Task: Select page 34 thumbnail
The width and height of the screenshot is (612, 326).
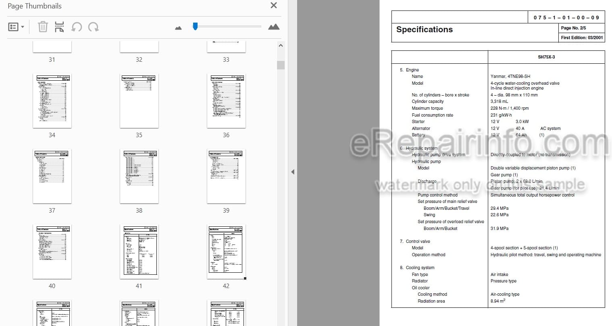Action: (52, 101)
